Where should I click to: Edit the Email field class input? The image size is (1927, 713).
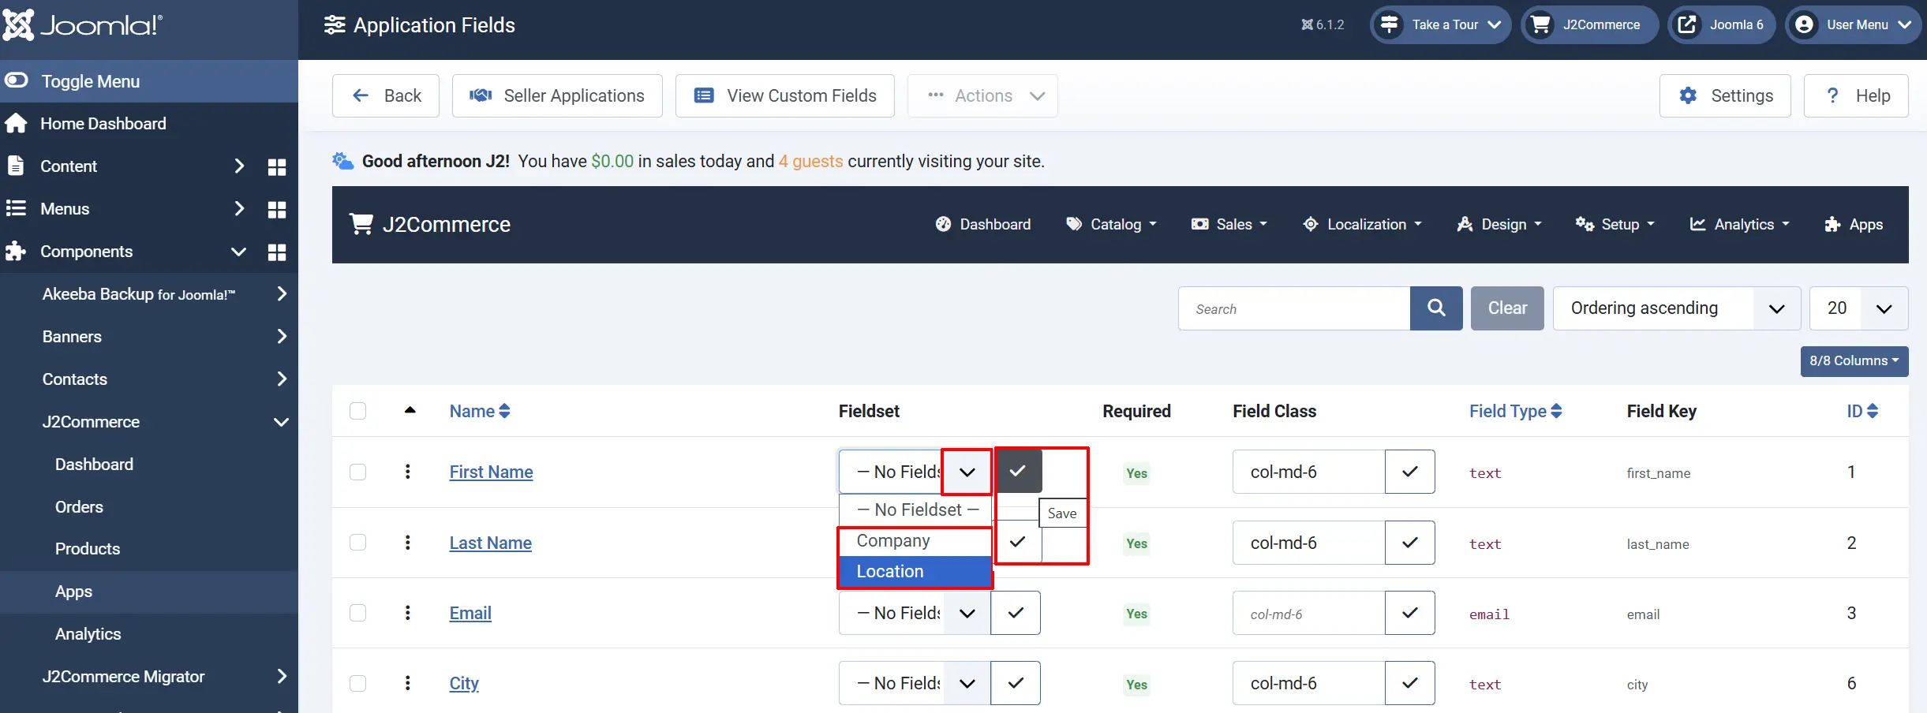1309,613
